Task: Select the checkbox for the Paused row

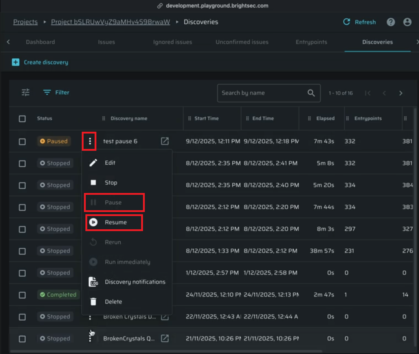Action: point(22,142)
